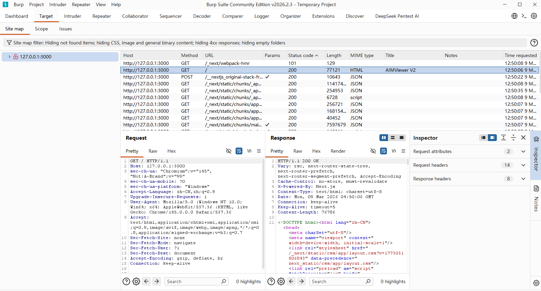This screenshot has height=291, width=541.
Task: Expand the 127.0.0.1:3000 site tree node
Action: (x=10, y=57)
